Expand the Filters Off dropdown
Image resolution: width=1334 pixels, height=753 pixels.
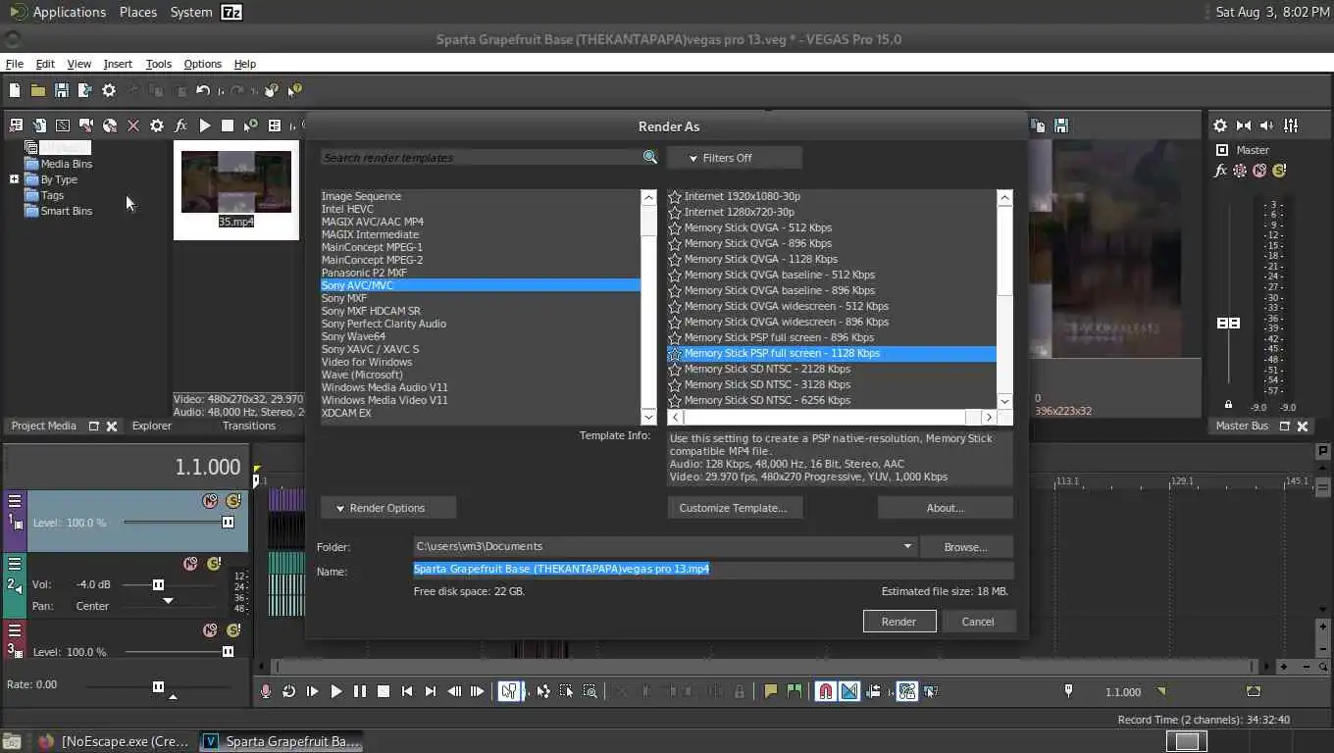click(735, 158)
